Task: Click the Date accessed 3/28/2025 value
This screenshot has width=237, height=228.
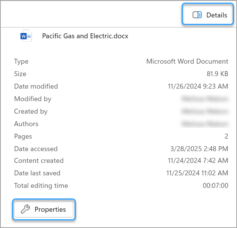Action: (x=199, y=149)
